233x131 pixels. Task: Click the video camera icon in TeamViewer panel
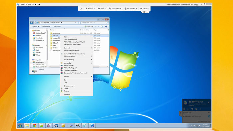point(184,109)
